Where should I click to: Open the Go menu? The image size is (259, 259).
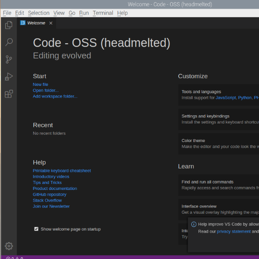pyautogui.click(x=72, y=13)
